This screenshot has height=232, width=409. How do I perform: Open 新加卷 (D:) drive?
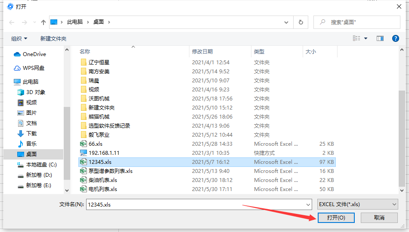coord(34,175)
